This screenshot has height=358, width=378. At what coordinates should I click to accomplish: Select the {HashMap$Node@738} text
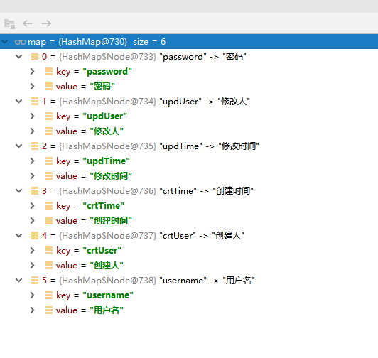click(x=107, y=281)
